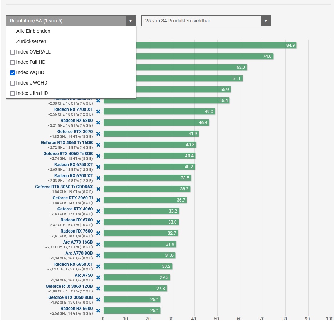335x321 pixels.
Task: Remove Geforce RTX 3060 Ti GDDR6X via X icon
Action: [x=98, y=189]
